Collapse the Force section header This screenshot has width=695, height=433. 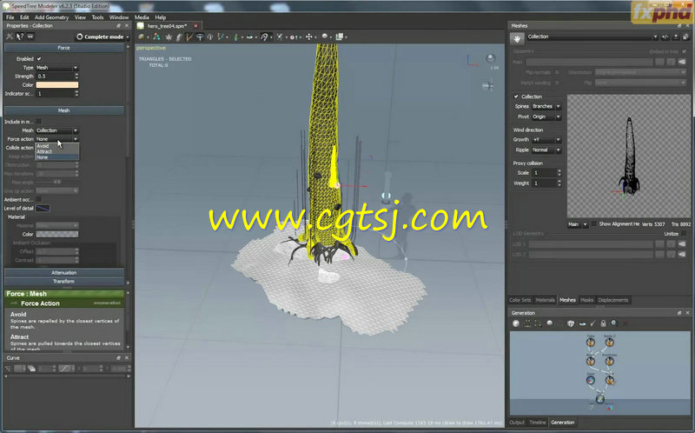click(x=63, y=48)
